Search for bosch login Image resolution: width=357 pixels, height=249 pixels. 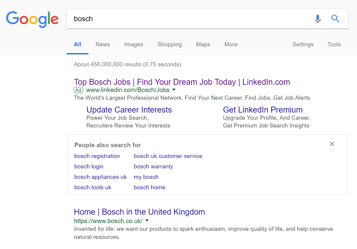[89, 167]
